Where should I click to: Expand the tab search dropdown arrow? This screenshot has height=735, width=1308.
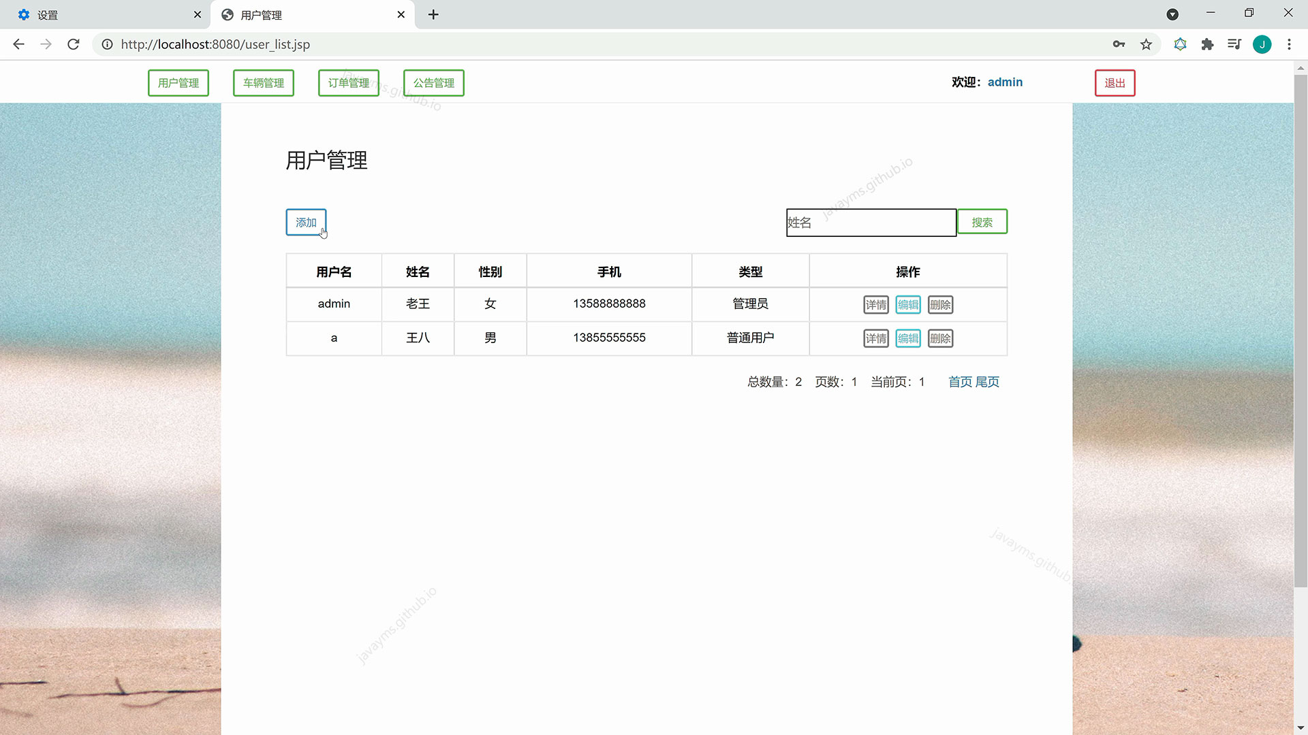[x=1172, y=14]
